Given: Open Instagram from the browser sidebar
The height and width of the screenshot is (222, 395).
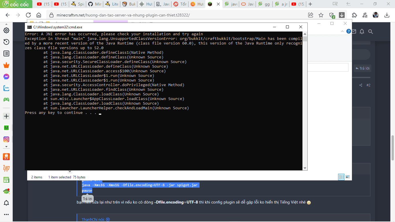Looking at the screenshot, I should (6, 139).
